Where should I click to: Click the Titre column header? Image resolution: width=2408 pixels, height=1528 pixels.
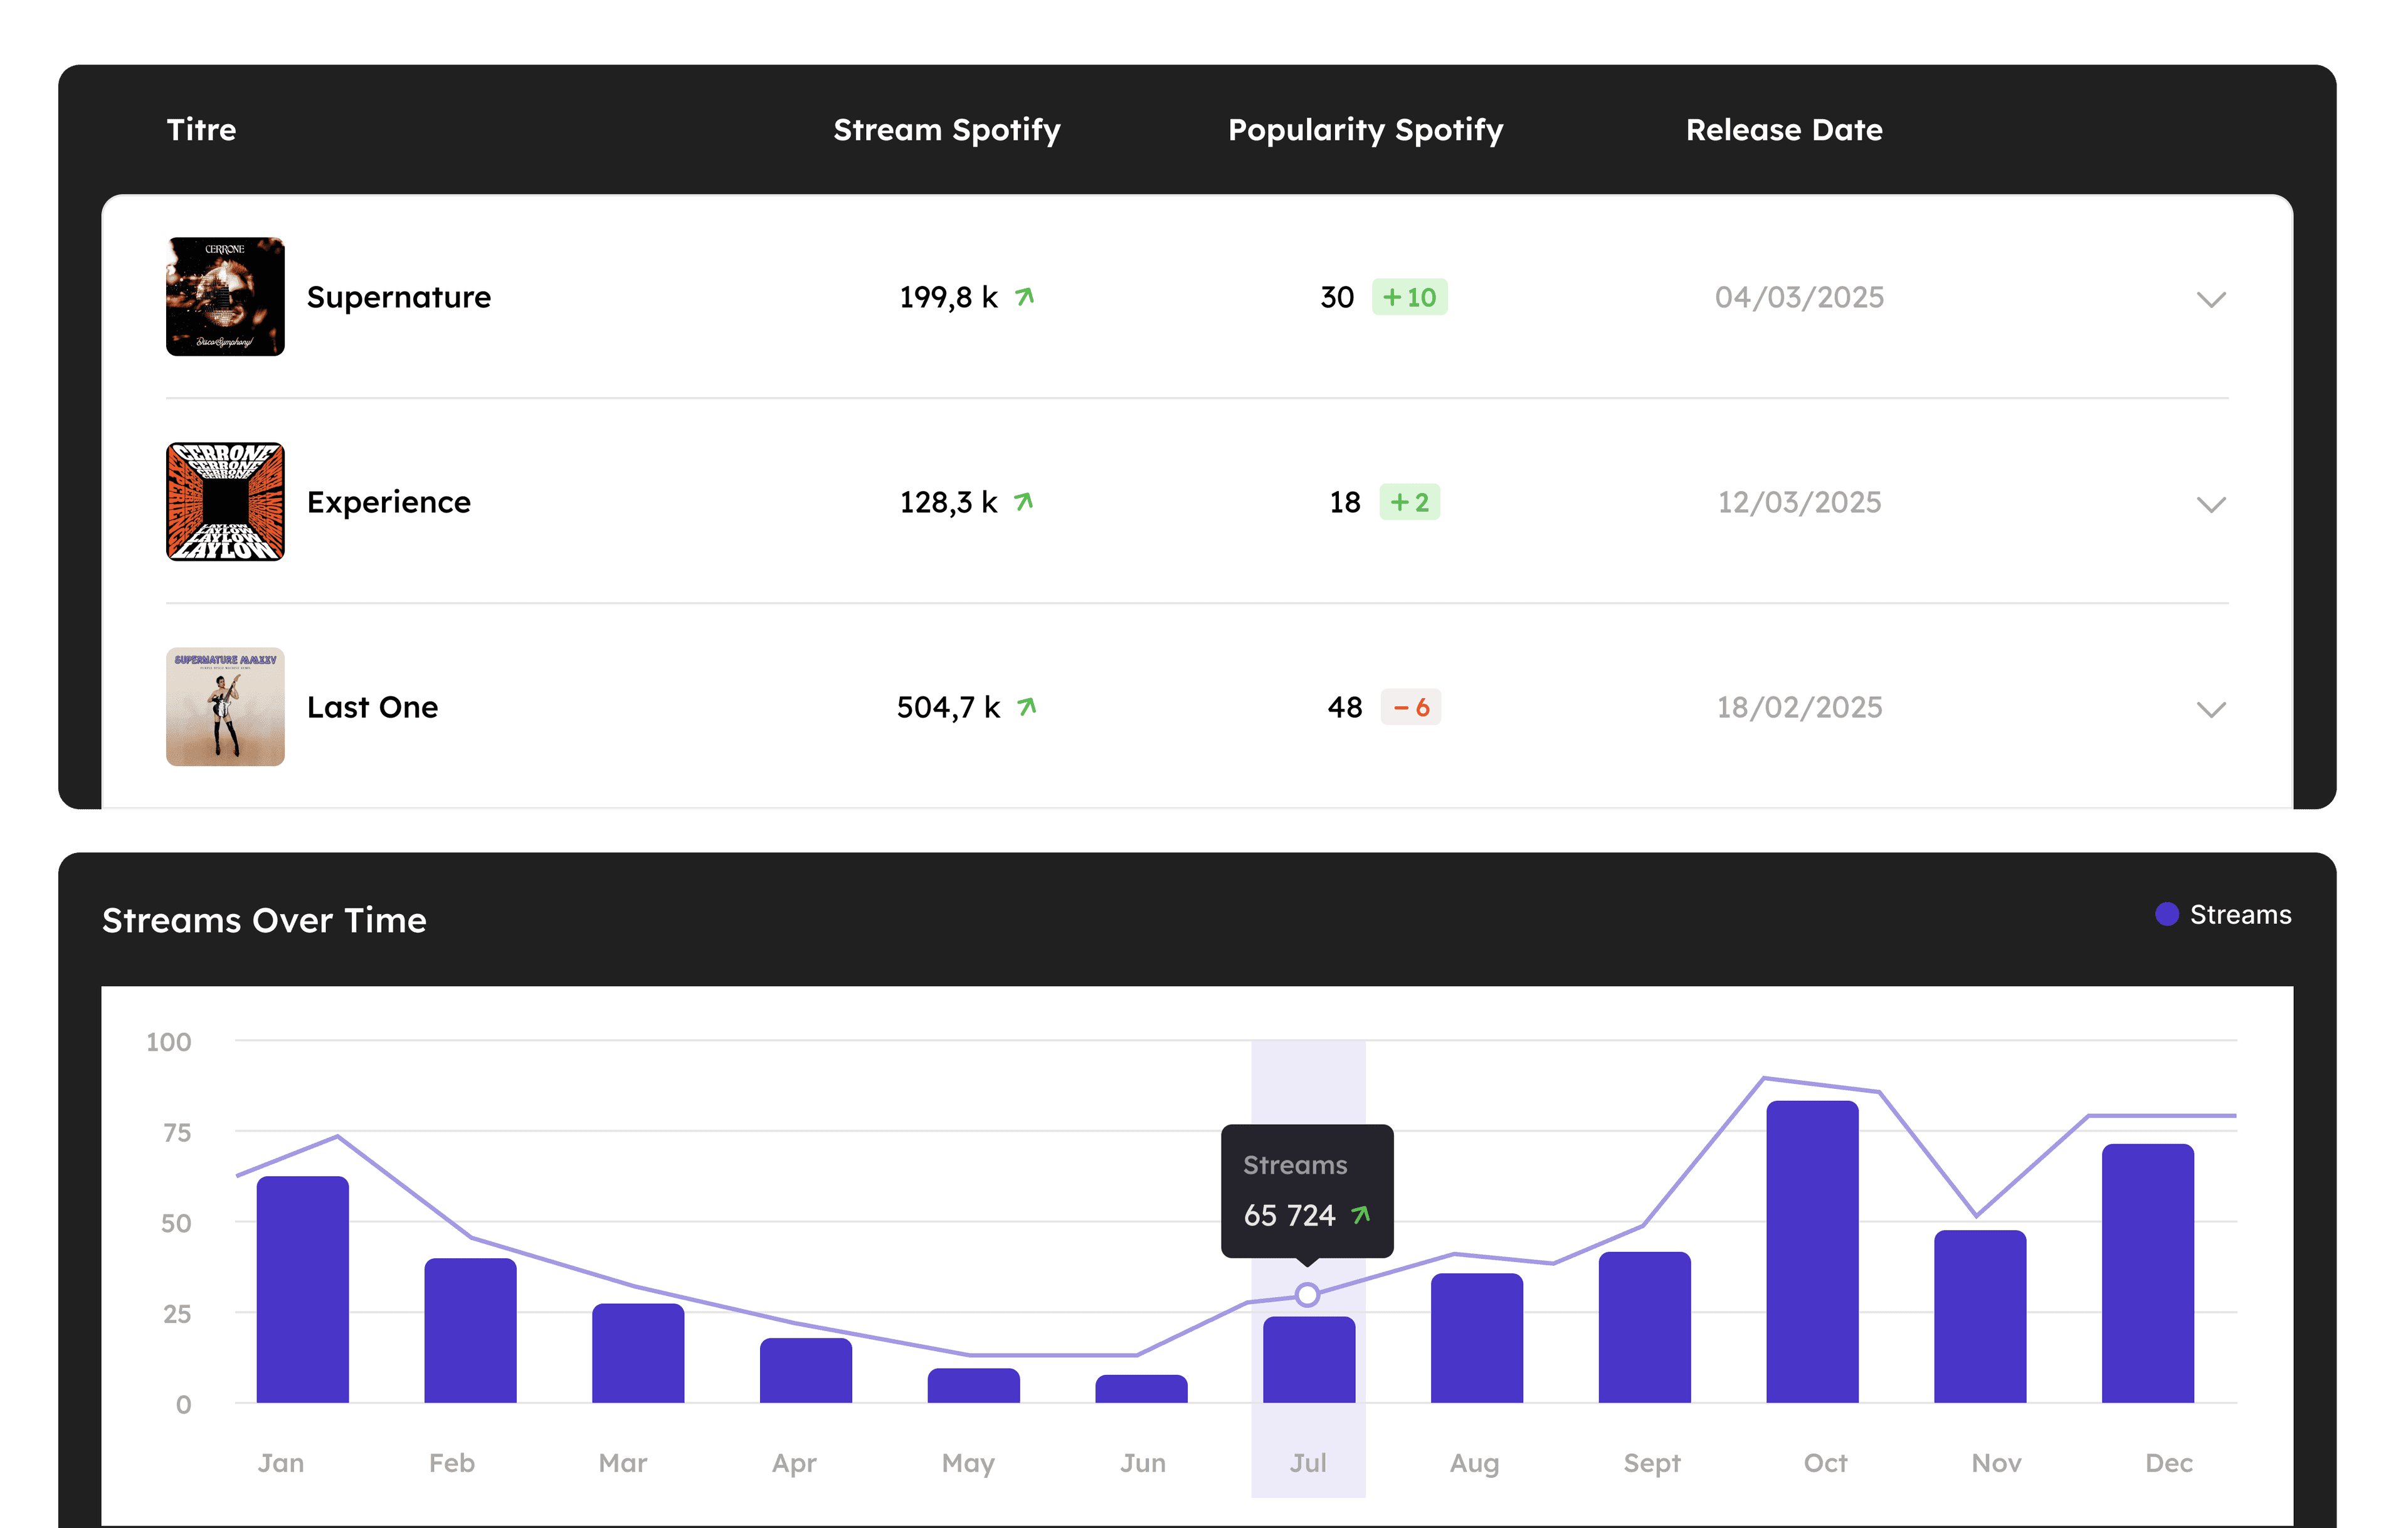click(201, 130)
